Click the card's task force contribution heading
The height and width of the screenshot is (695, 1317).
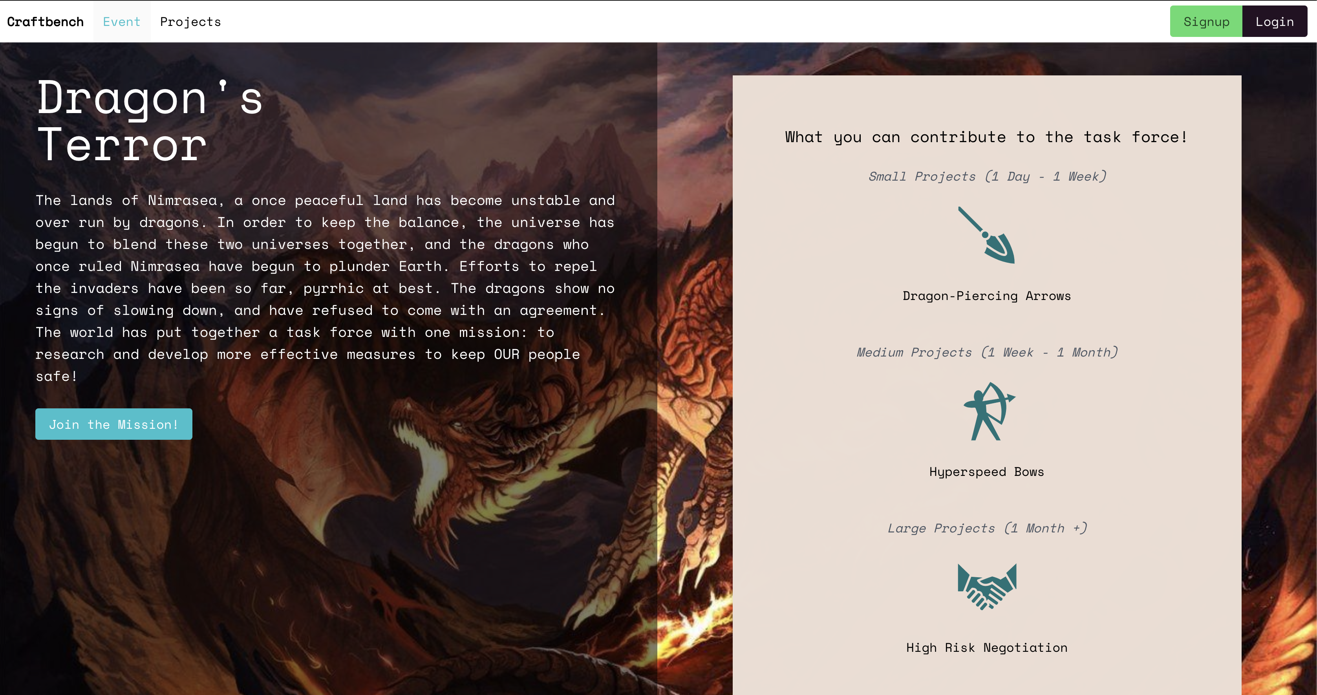986,137
